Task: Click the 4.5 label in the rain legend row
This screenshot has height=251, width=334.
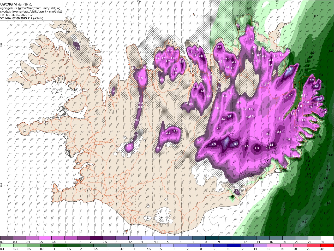Action: click(149, 249)
